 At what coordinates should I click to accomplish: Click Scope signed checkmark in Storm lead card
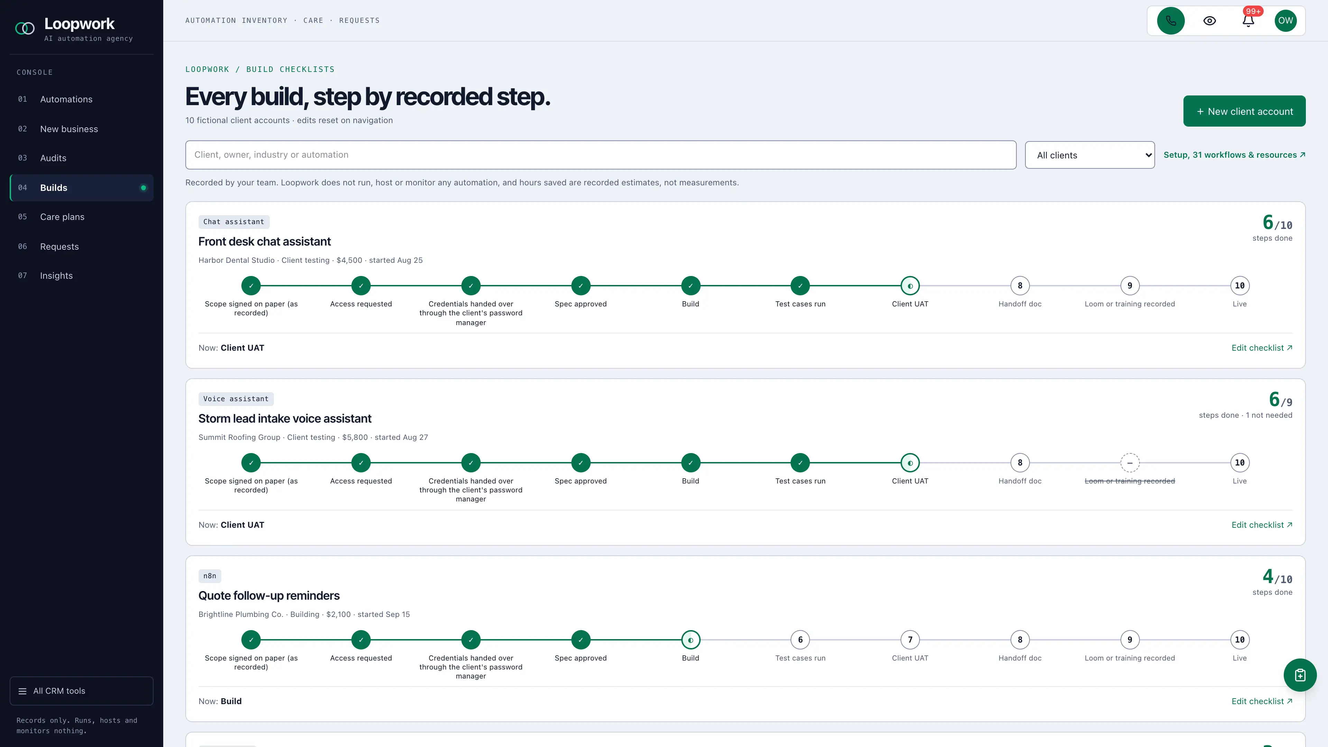tap(251, 462)
